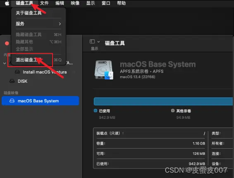Select 隐藏其他 menu entry
This screenshot has width=234, height=178.
38,42
